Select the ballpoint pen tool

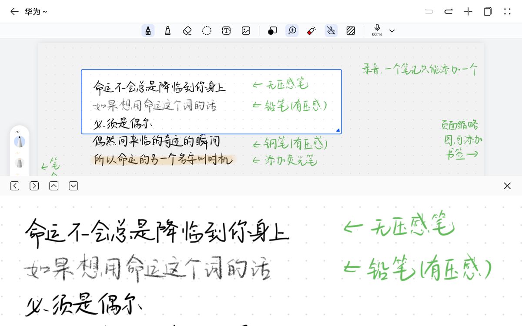167,30
